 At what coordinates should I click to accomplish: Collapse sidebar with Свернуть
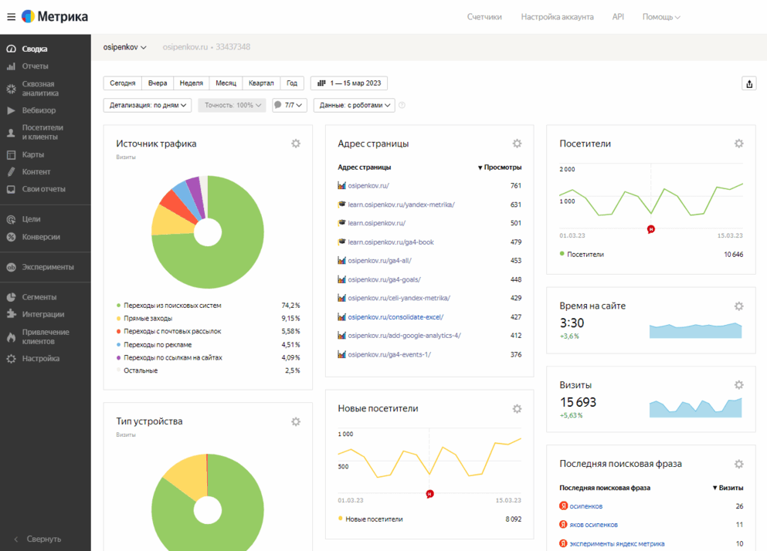point(38,539)
